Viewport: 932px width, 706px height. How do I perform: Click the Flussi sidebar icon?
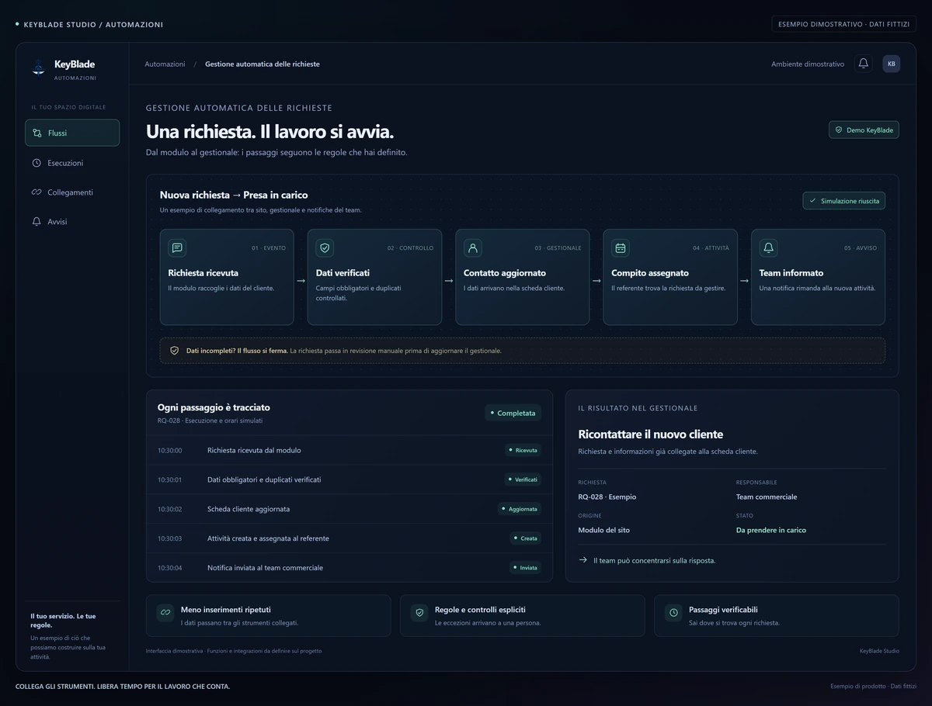pyautogui.click(x=37, y=133)
